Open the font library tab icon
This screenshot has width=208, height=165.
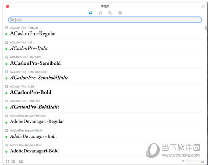pyautogui.click(x=91, y=13)
